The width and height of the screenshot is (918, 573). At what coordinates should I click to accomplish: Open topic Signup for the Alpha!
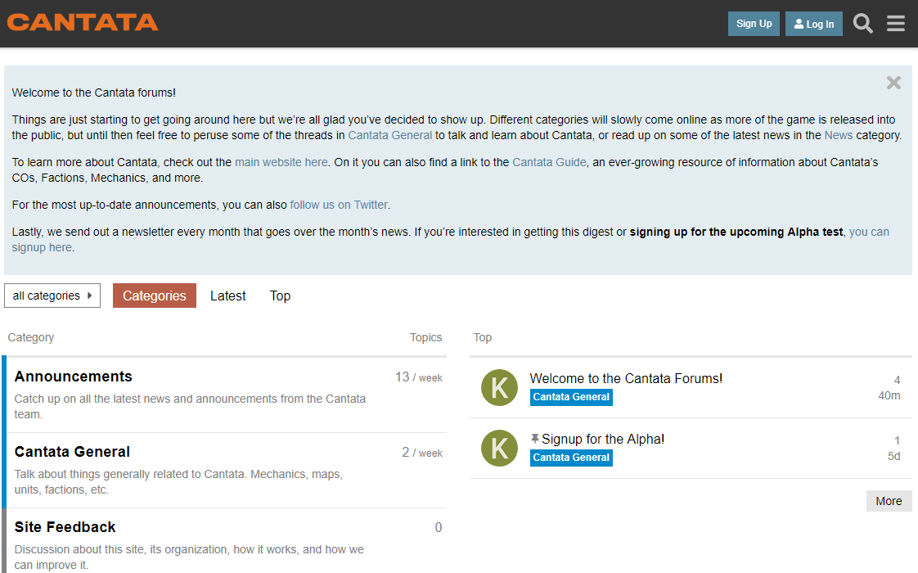click(x=603, y=440)
